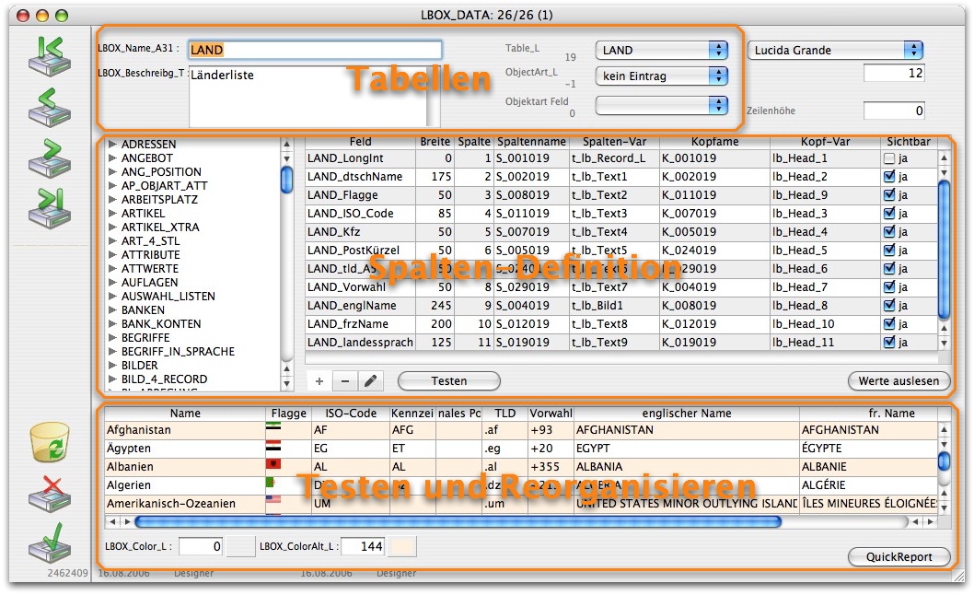Toggle Sichtbar checkbox for LAND_englName

coord(889,306)
